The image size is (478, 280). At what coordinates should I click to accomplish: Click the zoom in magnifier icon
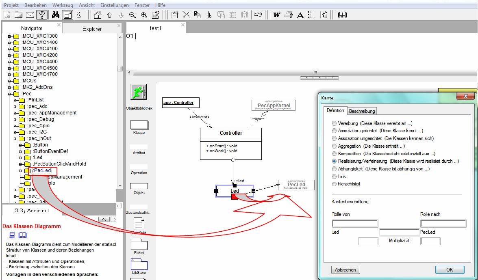click(144, 15)
